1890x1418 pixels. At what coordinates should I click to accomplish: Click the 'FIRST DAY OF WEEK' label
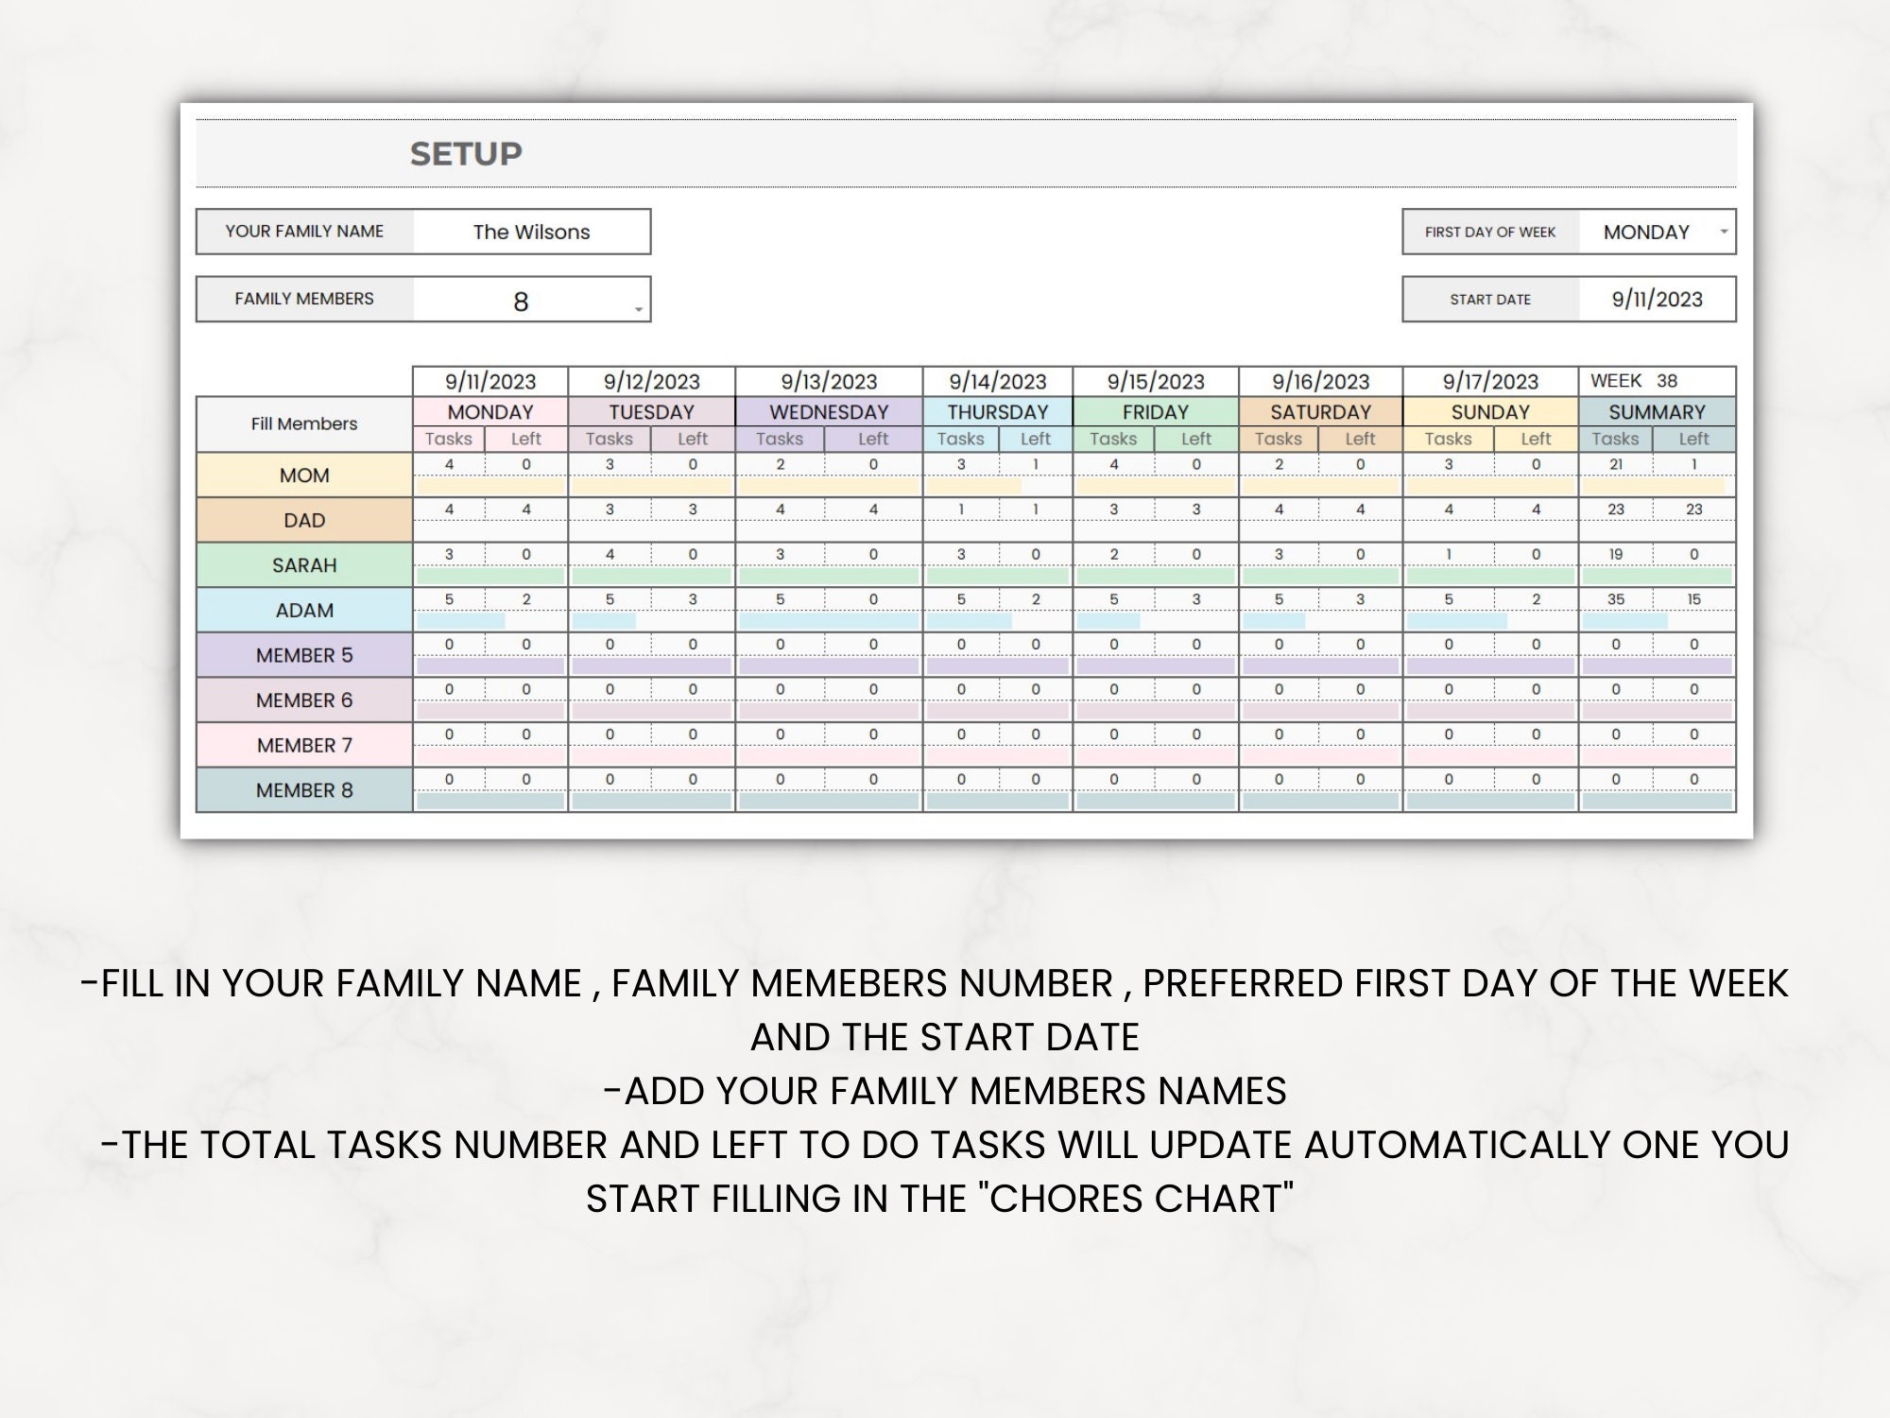(x=1490, y=232)
